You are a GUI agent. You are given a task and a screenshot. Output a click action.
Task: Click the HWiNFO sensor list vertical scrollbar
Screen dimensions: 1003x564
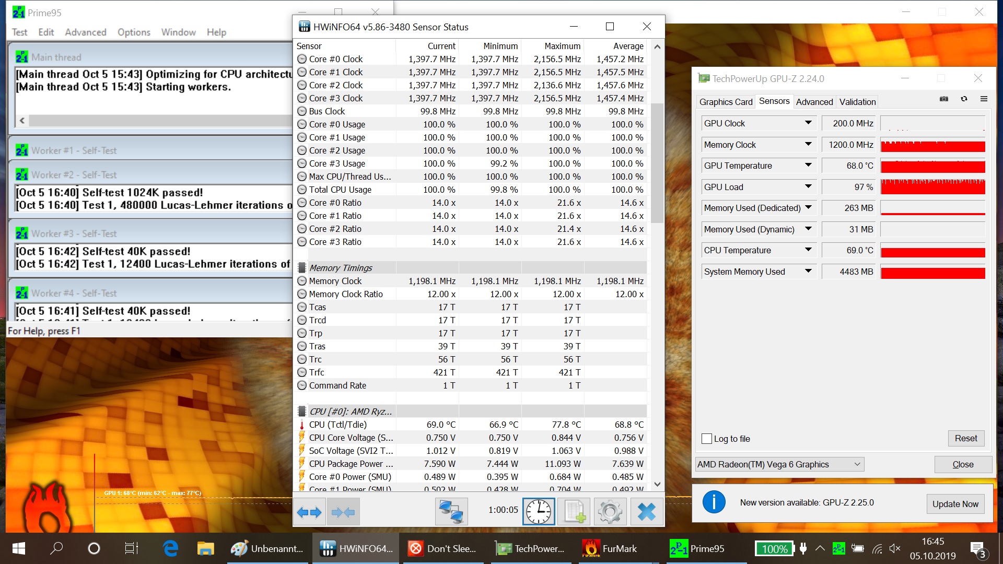[x=657, y=162]
